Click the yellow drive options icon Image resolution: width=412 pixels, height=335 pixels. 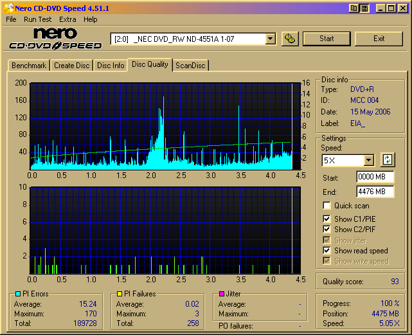(290, 39)
